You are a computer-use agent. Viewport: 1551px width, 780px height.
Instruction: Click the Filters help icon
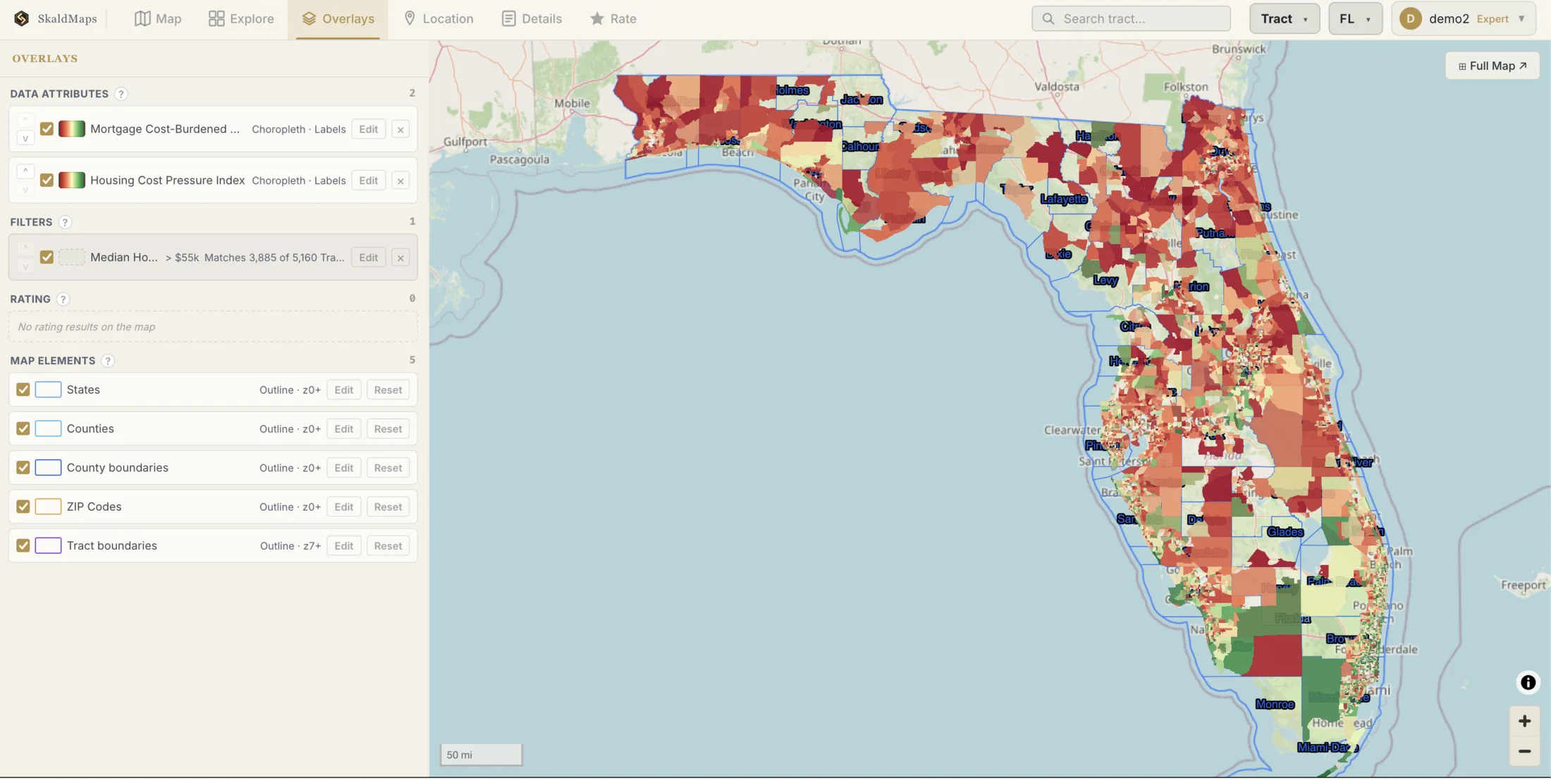point(65,222)
